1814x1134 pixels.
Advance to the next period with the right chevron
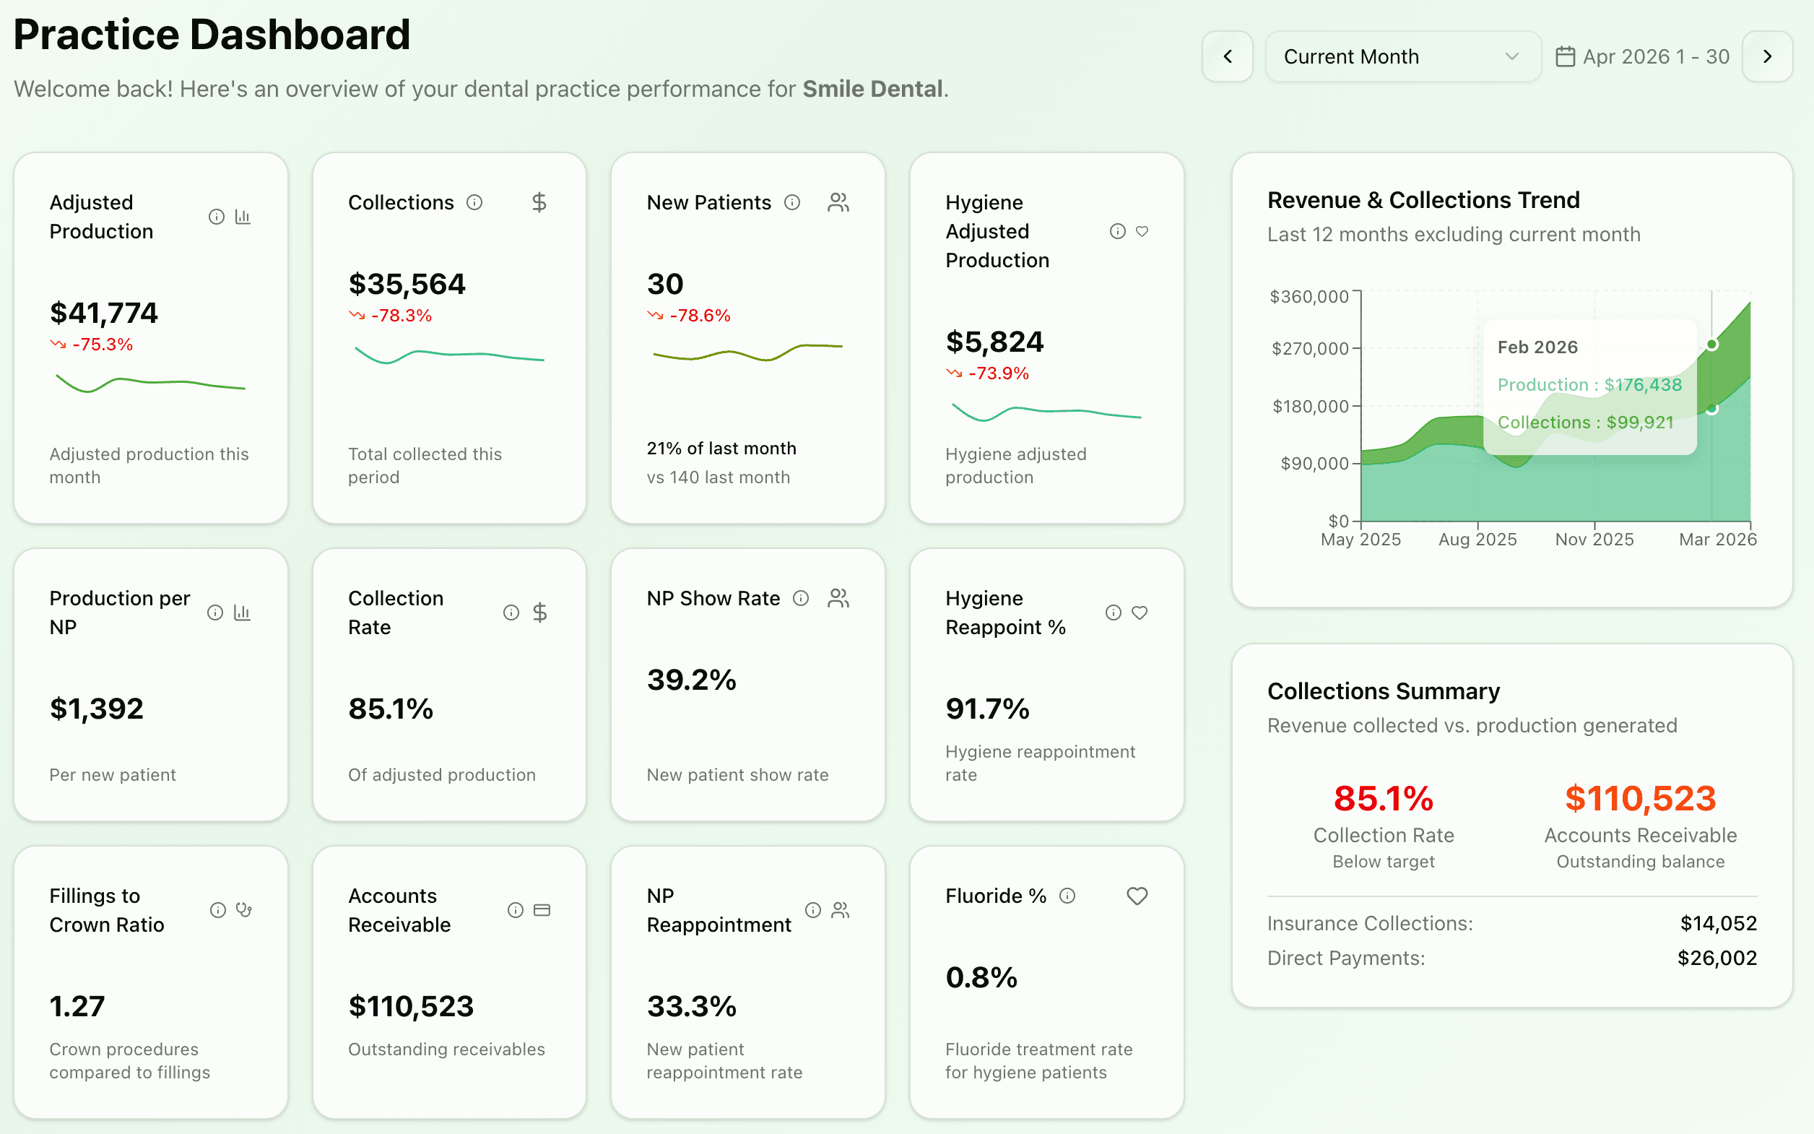pyautogui.click(x=1768, y=56)
